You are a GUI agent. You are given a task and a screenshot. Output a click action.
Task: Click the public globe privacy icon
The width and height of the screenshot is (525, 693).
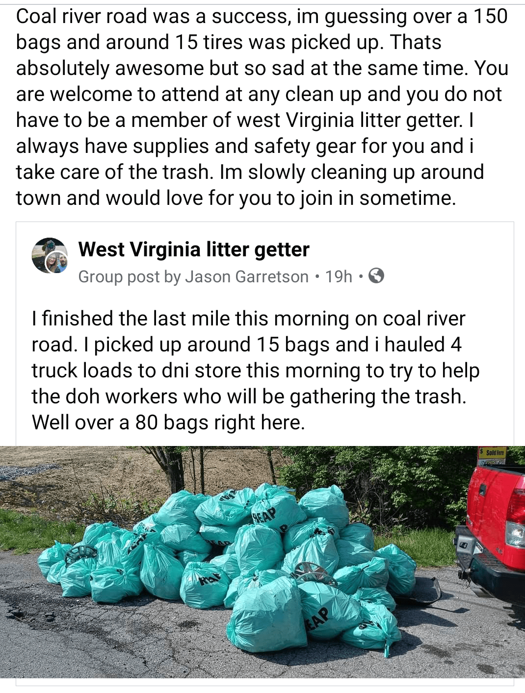376,276
